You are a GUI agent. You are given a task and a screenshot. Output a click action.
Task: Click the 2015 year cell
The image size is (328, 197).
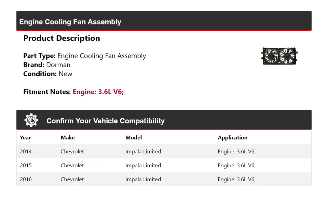pos(26,165)
